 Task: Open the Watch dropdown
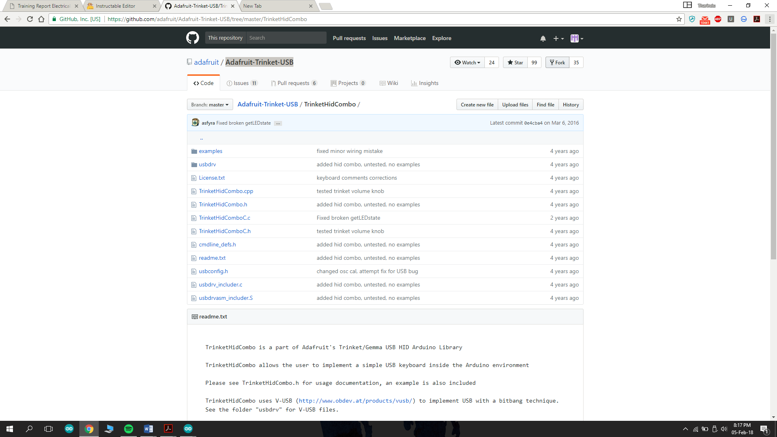[467, 62]
